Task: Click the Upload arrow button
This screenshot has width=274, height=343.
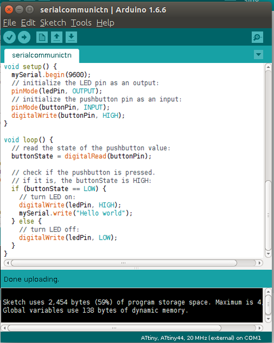Action: pyautogui.click(x=24, y=37)
